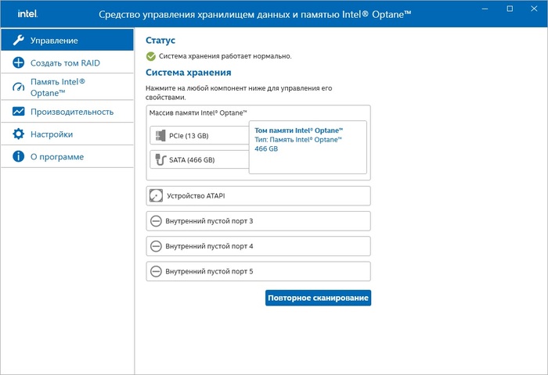Open the О программе page
Image resolution: width=548 pixels, height=375 pixels.
(x=57, y=157)
